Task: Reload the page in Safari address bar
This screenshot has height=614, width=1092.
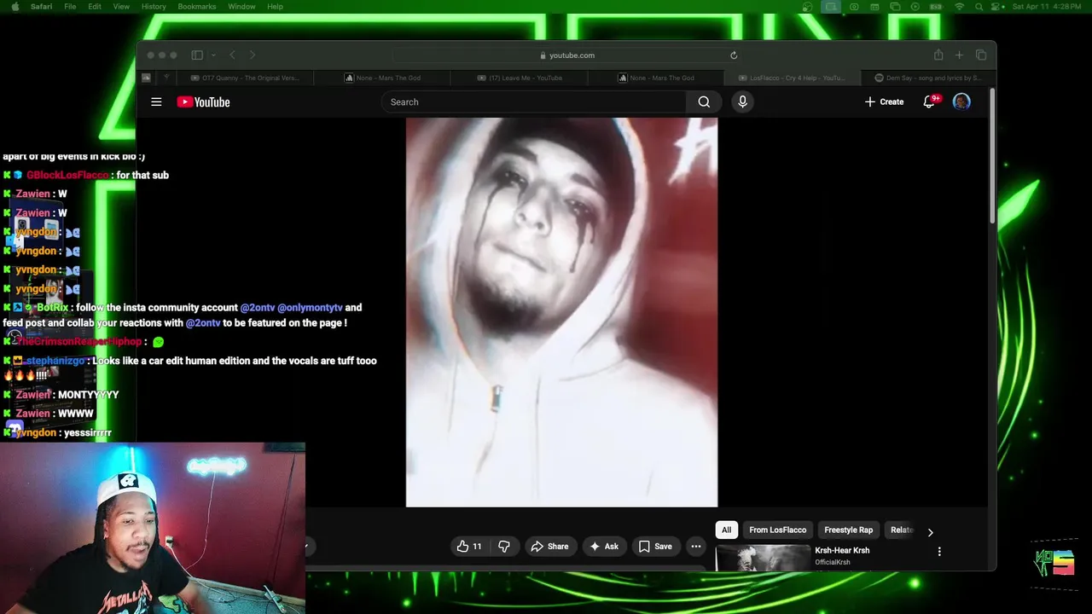Action: tap(734, 55)
